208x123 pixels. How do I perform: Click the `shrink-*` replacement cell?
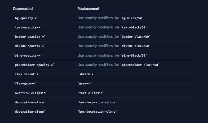pyautogui.click(x=87, y=74)
